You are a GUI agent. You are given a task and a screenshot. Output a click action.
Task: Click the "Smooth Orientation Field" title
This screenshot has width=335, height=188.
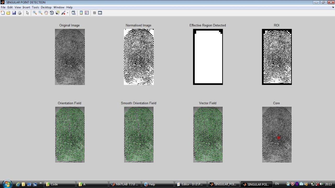tap(138, 103)
